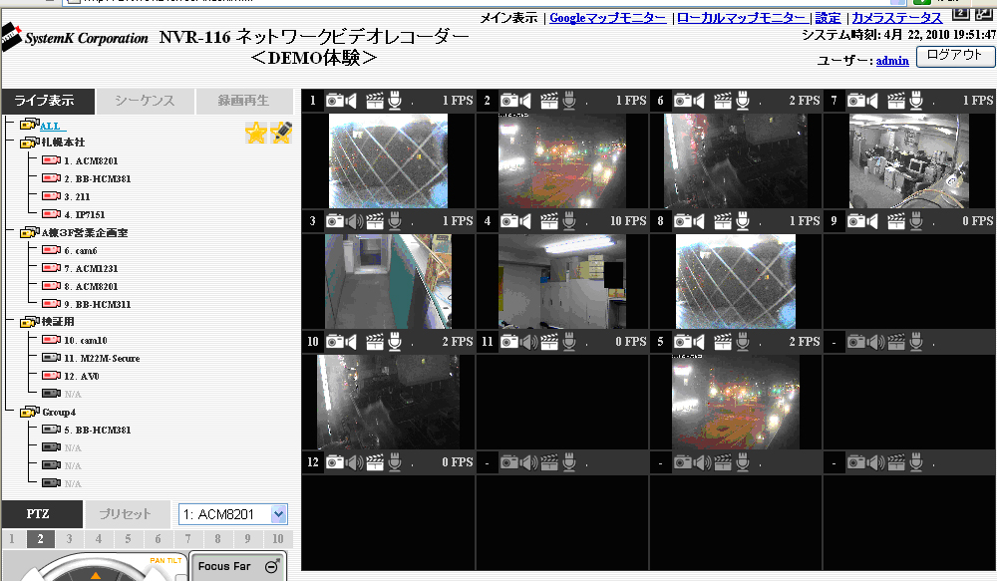Collapse the Group4 folder
Screen dimensions: 997x581
(x=29, y=412)
